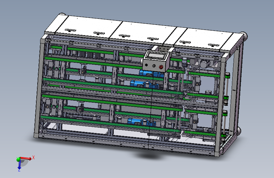
Task: Select the leftmost large white top cover panel
Action: coord(88,27)
